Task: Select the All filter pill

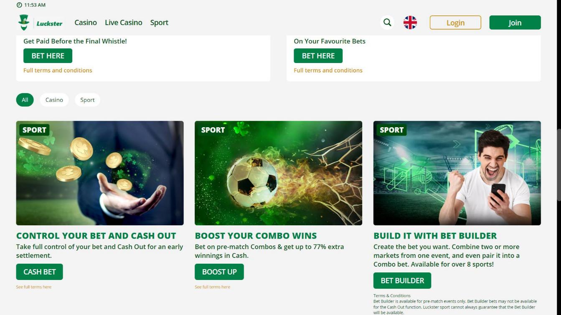Action: (x=25, y=100)
